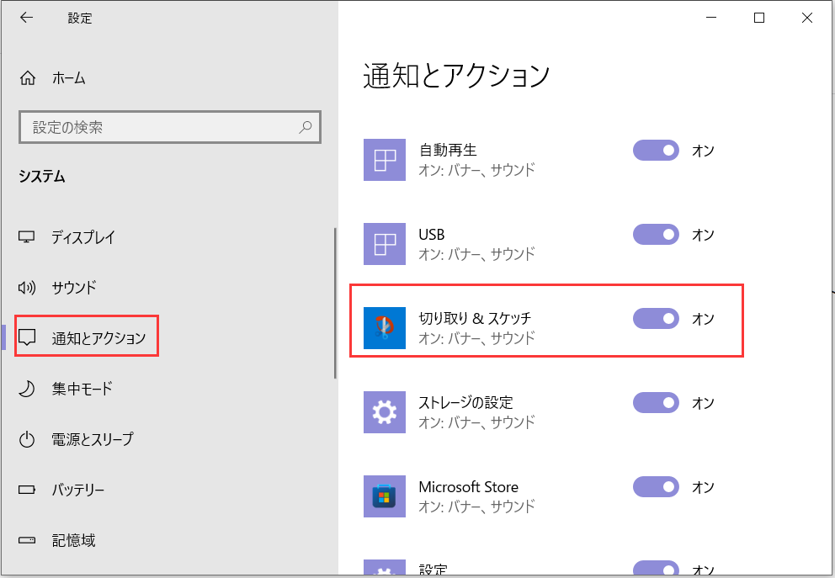This screenshot has height=578, width=835.
Task: Click the 自動再生 app icon
Action: [385, 160]
